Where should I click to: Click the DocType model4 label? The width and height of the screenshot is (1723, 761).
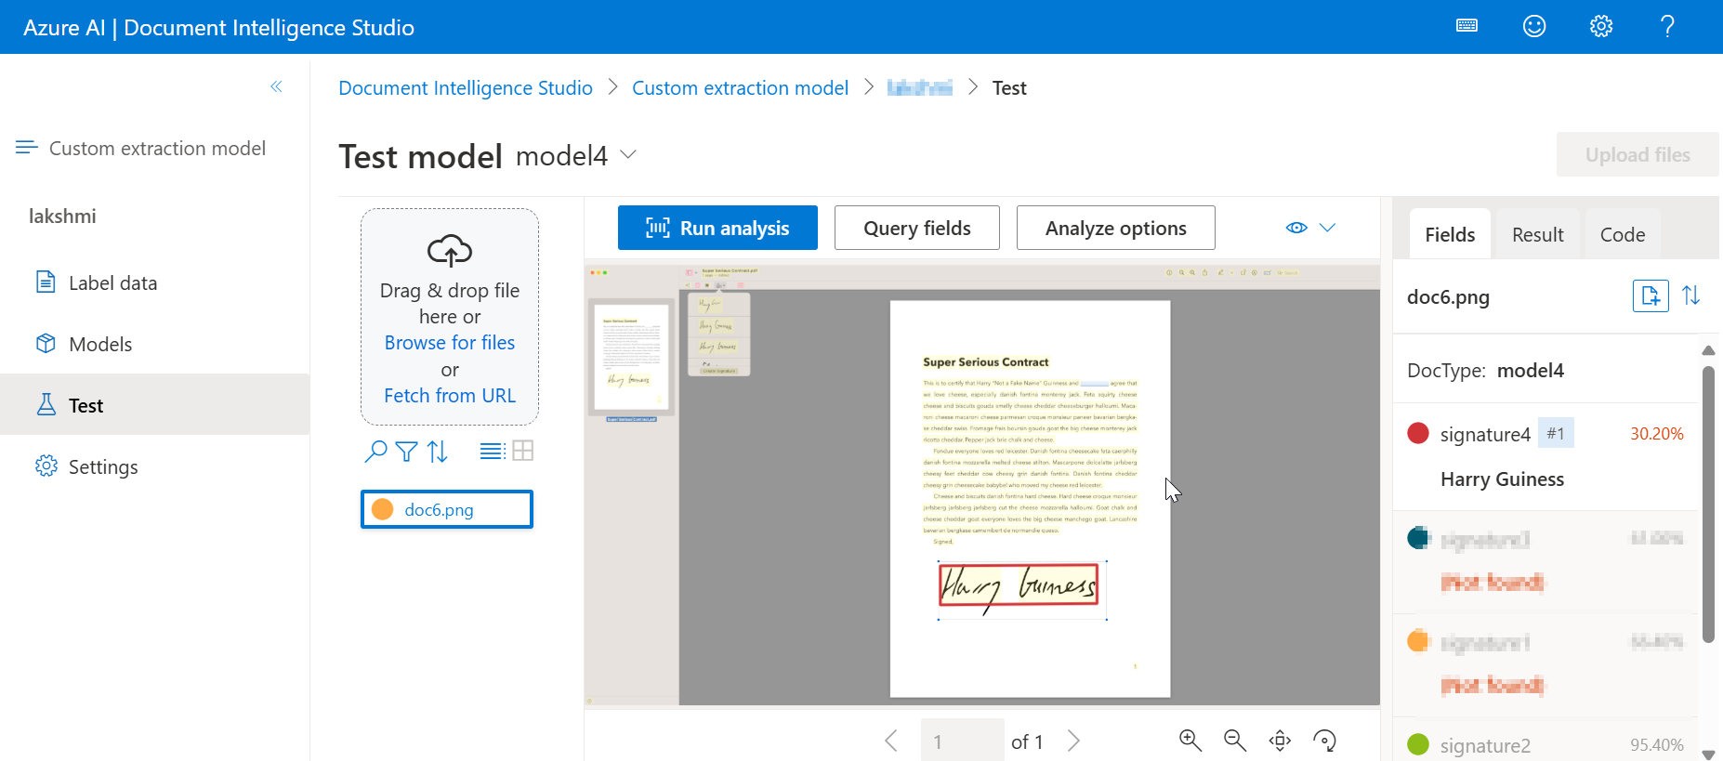tap(1485, 370)
